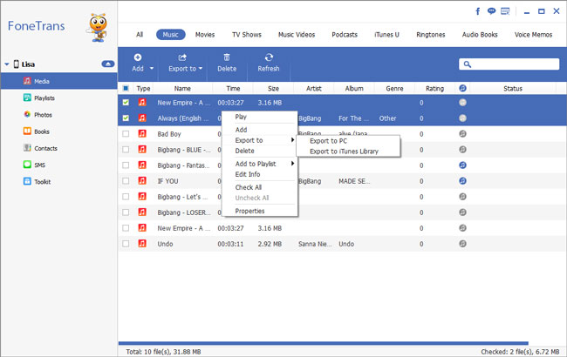Click the Delete trash icon in toolbar
Screen dimensions: 567x357
227,57
